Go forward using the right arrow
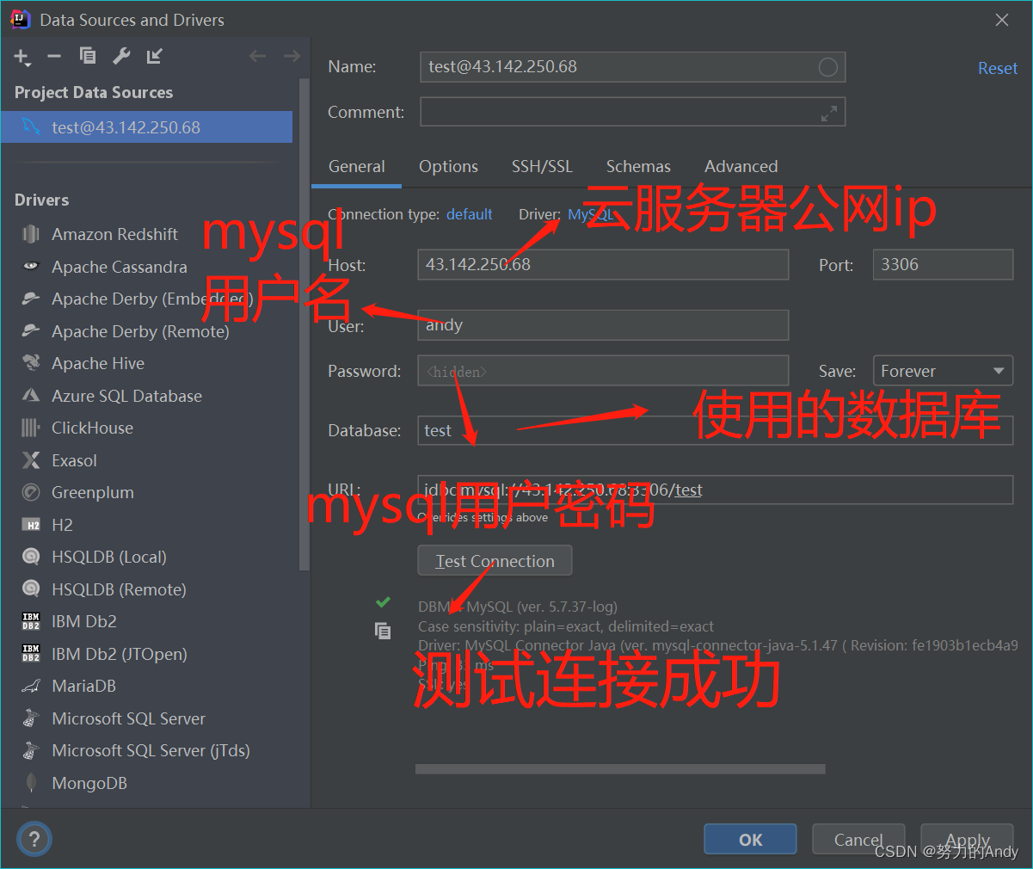 tap(292, 56)
